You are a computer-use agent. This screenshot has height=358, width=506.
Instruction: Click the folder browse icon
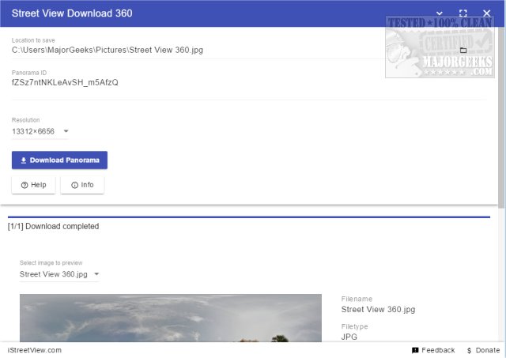[x=463, y=50]
